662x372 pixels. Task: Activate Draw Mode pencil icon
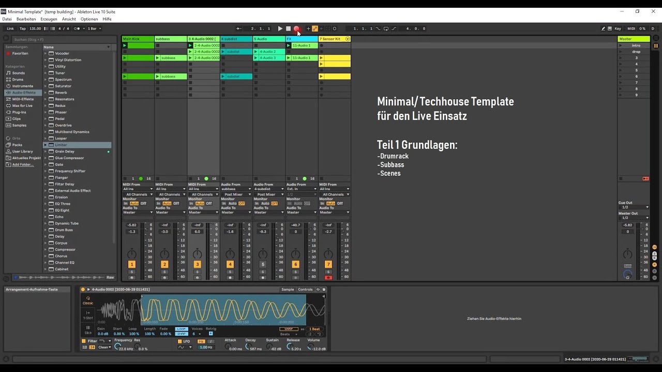point(603,29)
